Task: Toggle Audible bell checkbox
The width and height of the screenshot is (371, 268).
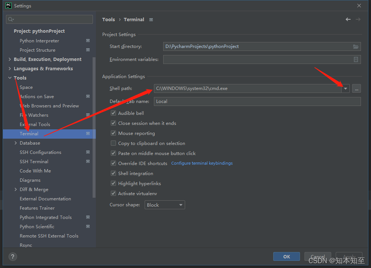Action: pos(114,113)
